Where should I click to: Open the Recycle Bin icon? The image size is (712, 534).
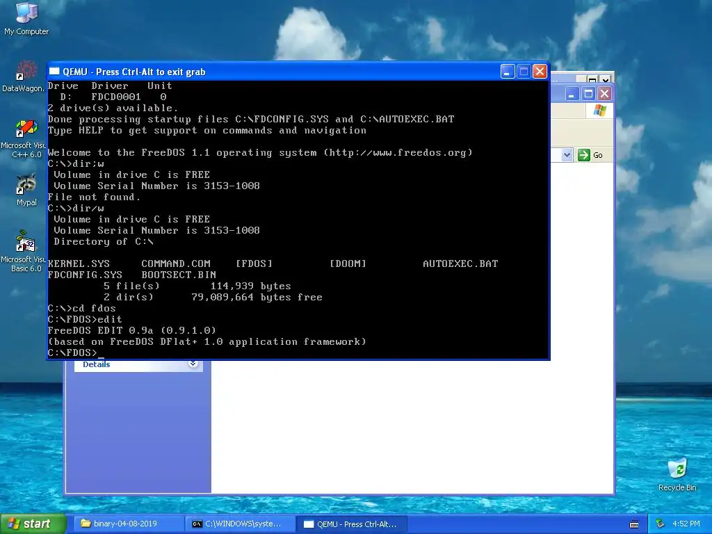pyautogui.click(x=677, y=474)
